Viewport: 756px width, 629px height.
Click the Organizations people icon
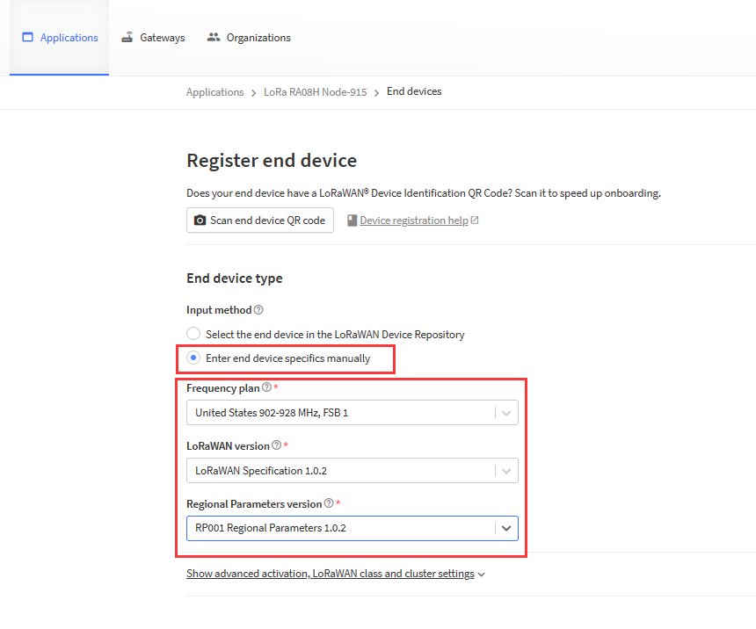pyautogui.click(x=214, y=38)
